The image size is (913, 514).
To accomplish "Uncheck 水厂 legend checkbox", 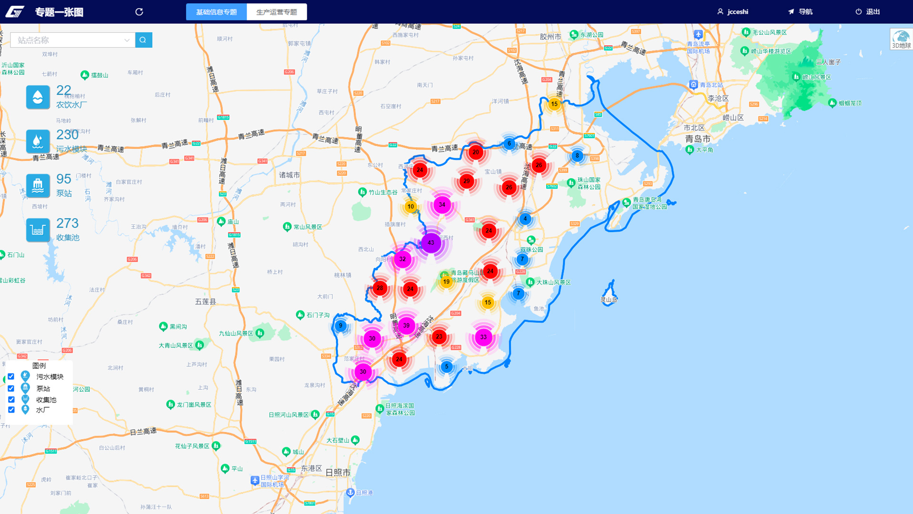I will tap(11, 410).
